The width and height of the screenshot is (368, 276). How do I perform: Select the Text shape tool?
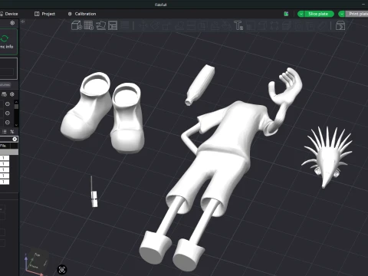click(x=238, y=25)
